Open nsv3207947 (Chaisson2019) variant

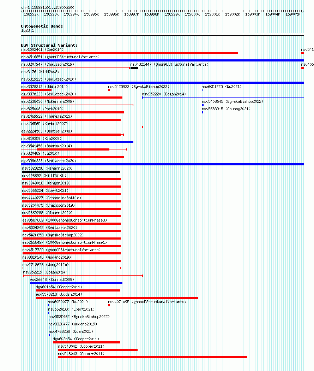pos(48,64)
